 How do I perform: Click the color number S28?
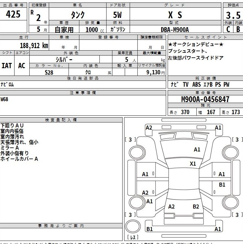click(49, 72)
